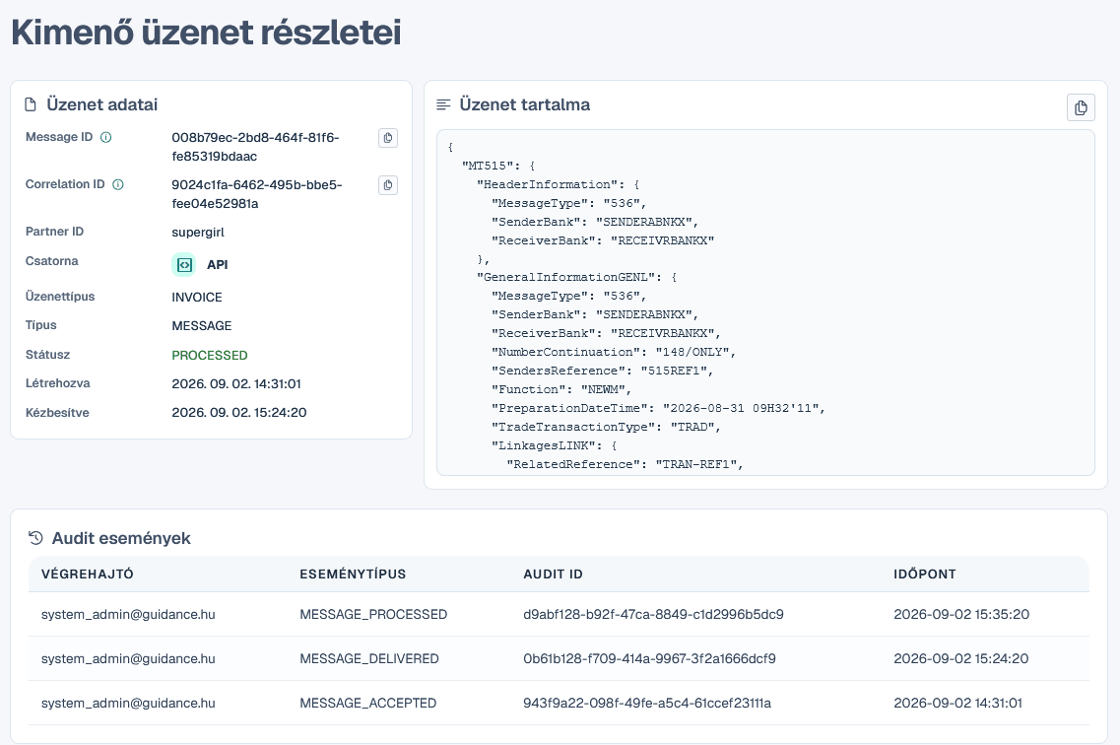Screen dimensions: 1120x745
Task: Click the "PreparationDateTime" JSON line
Action: (659, 408)
